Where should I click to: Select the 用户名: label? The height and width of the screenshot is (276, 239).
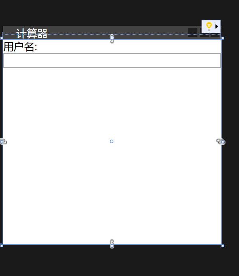coord(20,47)
